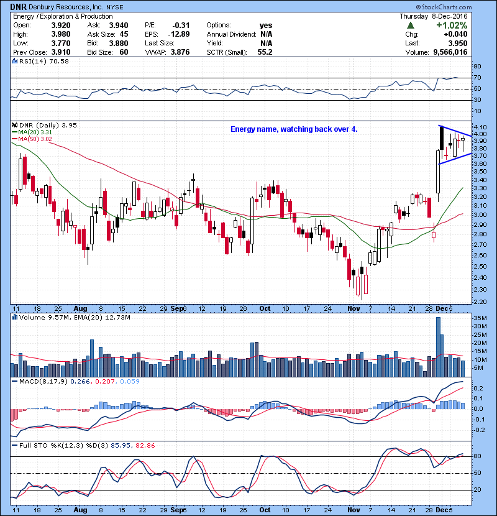Click the 35M volume axis label
The image size is (497, 516).
[x=480, y=318]
